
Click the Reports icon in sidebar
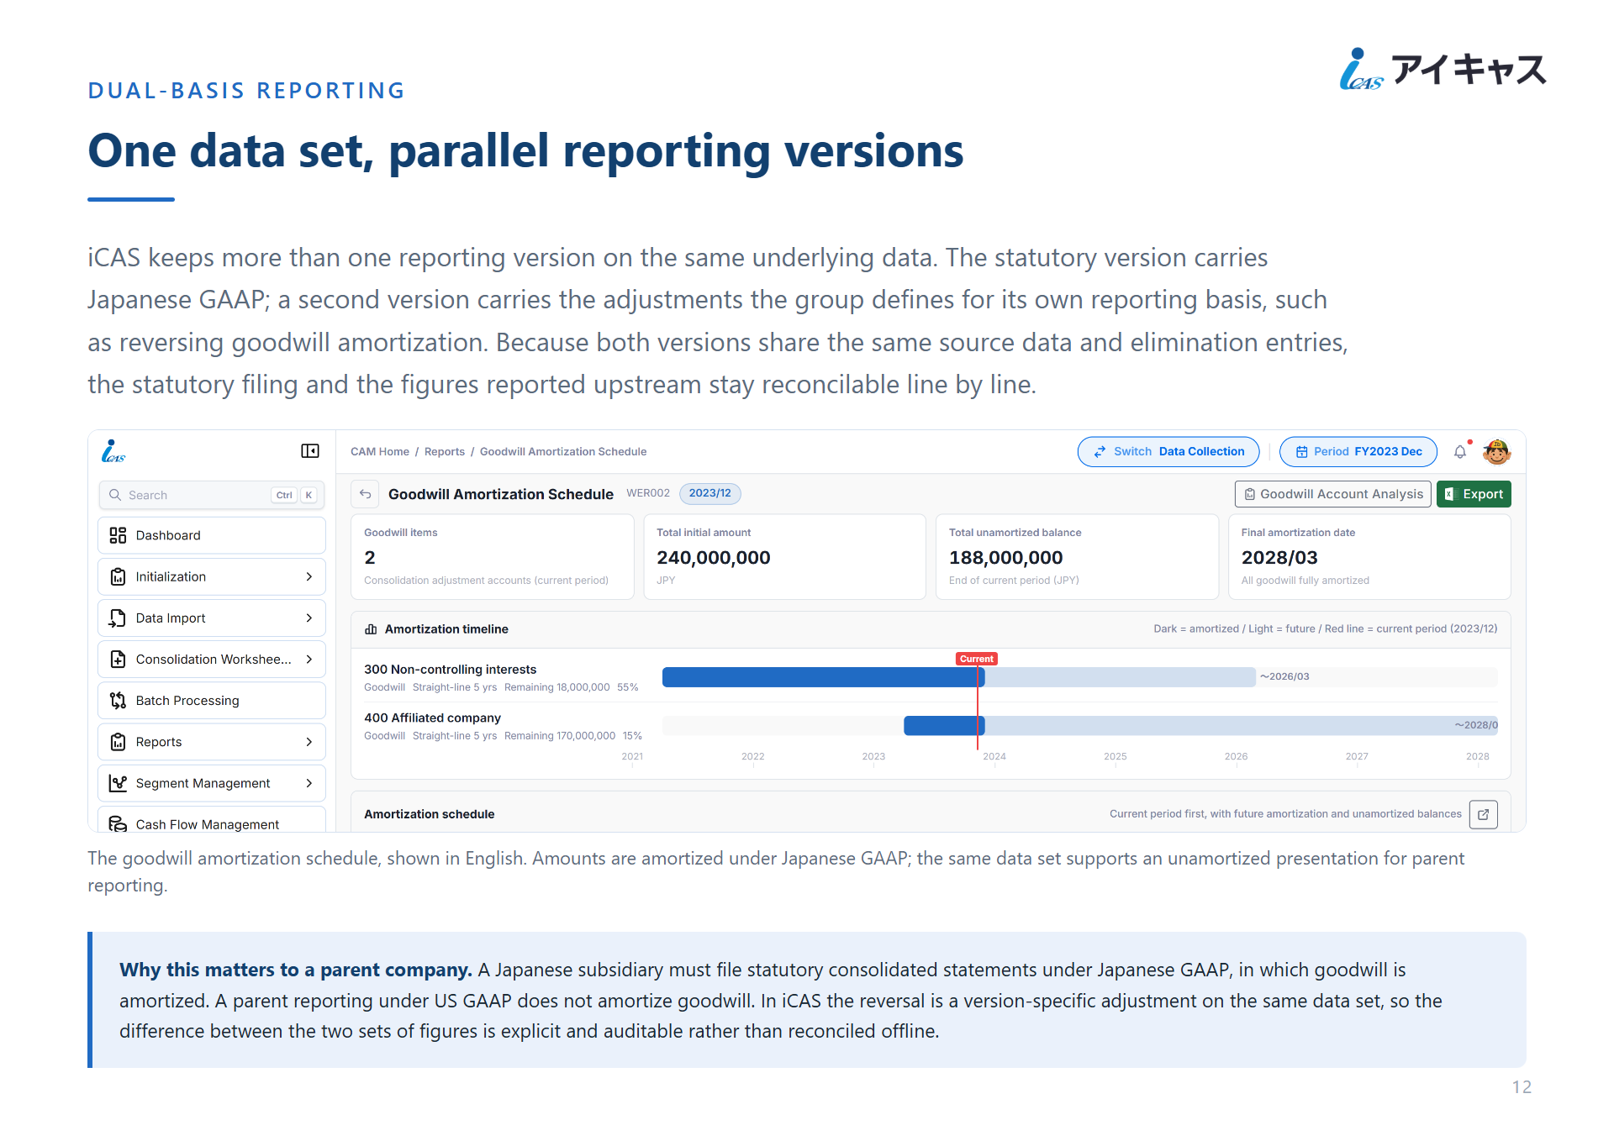[118, 742]
